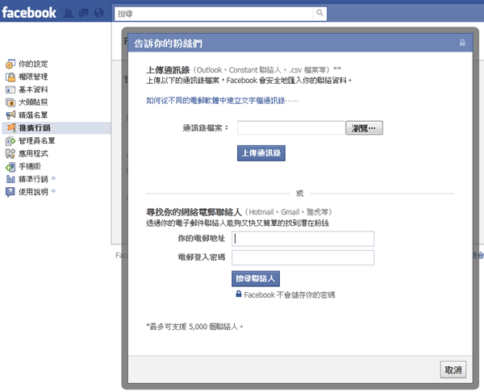Open link about creating contact text files

point(223,101)
